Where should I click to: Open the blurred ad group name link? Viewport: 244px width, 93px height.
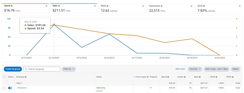click(x=22, y=88)
